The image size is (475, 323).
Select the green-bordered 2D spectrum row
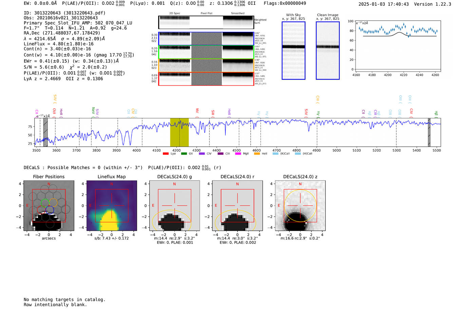tap(206, 52)
